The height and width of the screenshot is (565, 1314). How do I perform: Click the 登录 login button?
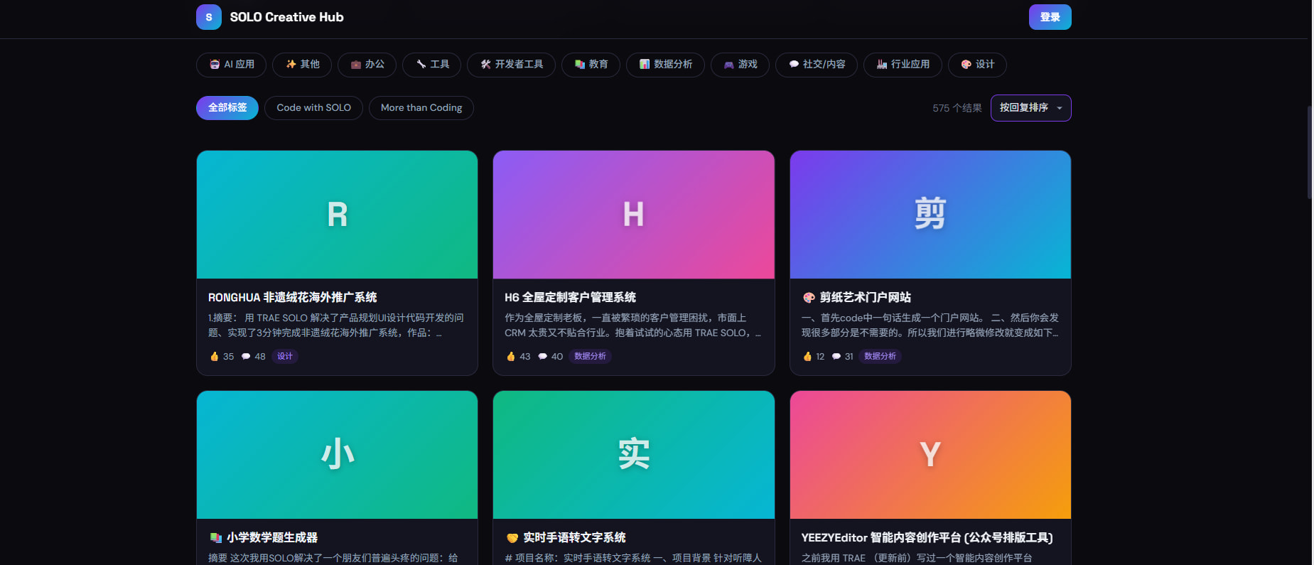point(1050,17)
